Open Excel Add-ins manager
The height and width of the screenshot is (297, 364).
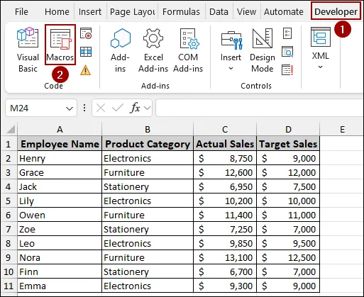153,50
